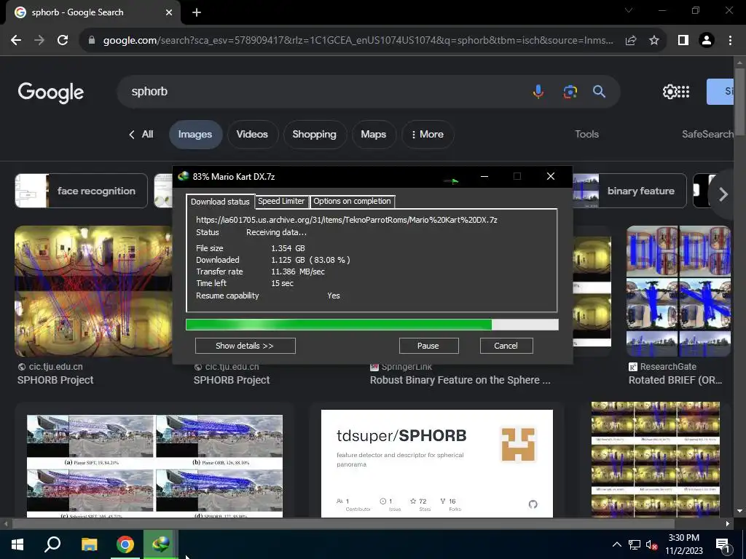Open Rotated BRIEF ResearchGate image

(x=678, y=291)
